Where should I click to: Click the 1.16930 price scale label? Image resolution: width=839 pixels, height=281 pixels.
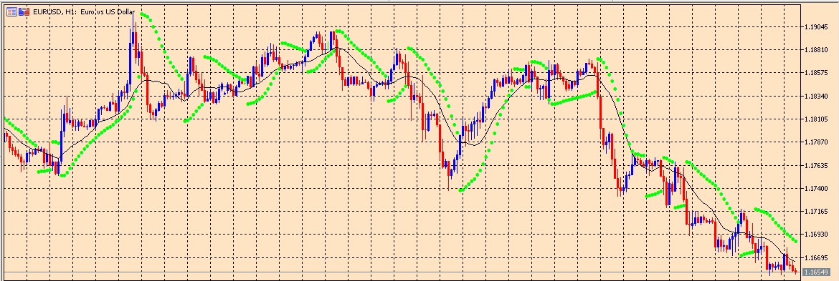[817, 235]
